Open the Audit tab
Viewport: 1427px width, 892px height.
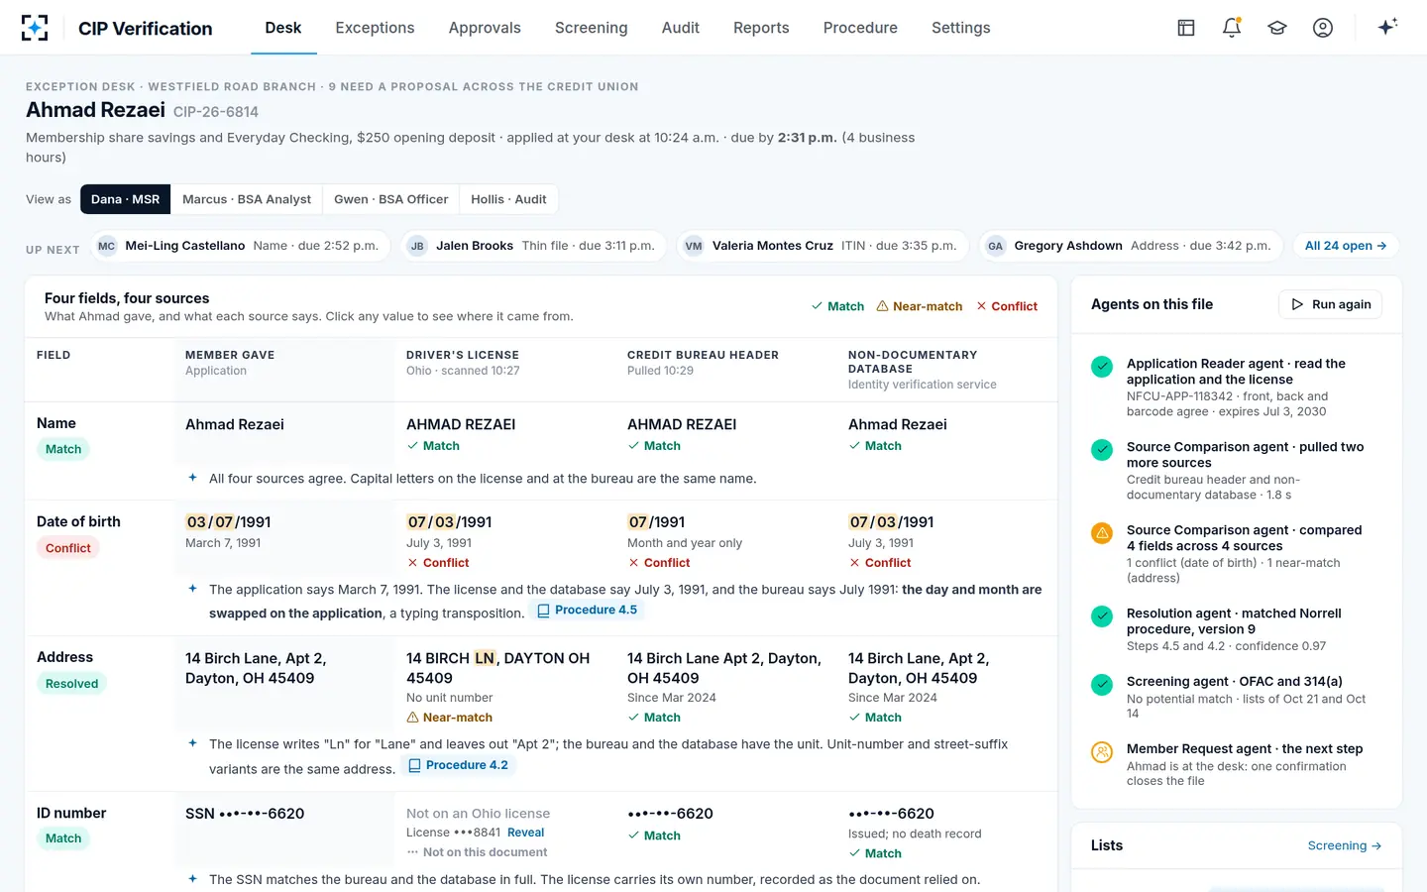[681, 28]
